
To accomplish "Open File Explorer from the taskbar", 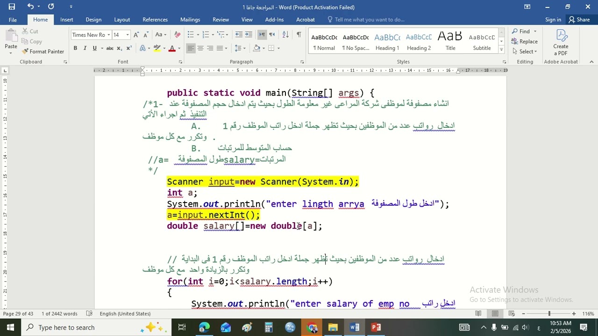I will click(333, 327).
